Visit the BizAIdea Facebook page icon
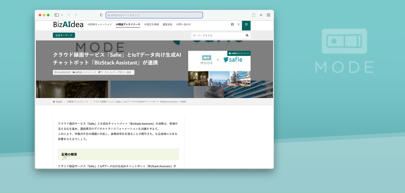The width and height of the screenshot is (405, 193). [x=232, y=24]
